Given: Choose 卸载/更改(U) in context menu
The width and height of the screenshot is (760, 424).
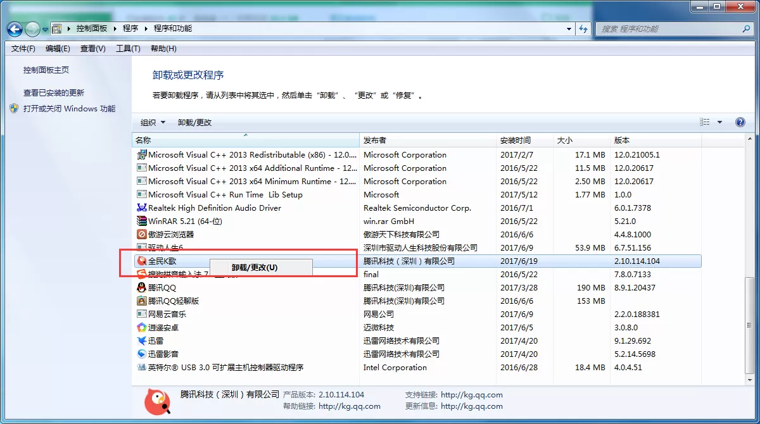Looking at the screenshot, I should [261, 268].
